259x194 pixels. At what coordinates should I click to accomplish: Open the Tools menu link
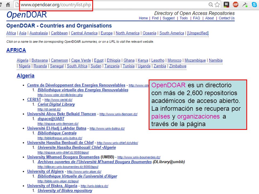click(184, 18)
